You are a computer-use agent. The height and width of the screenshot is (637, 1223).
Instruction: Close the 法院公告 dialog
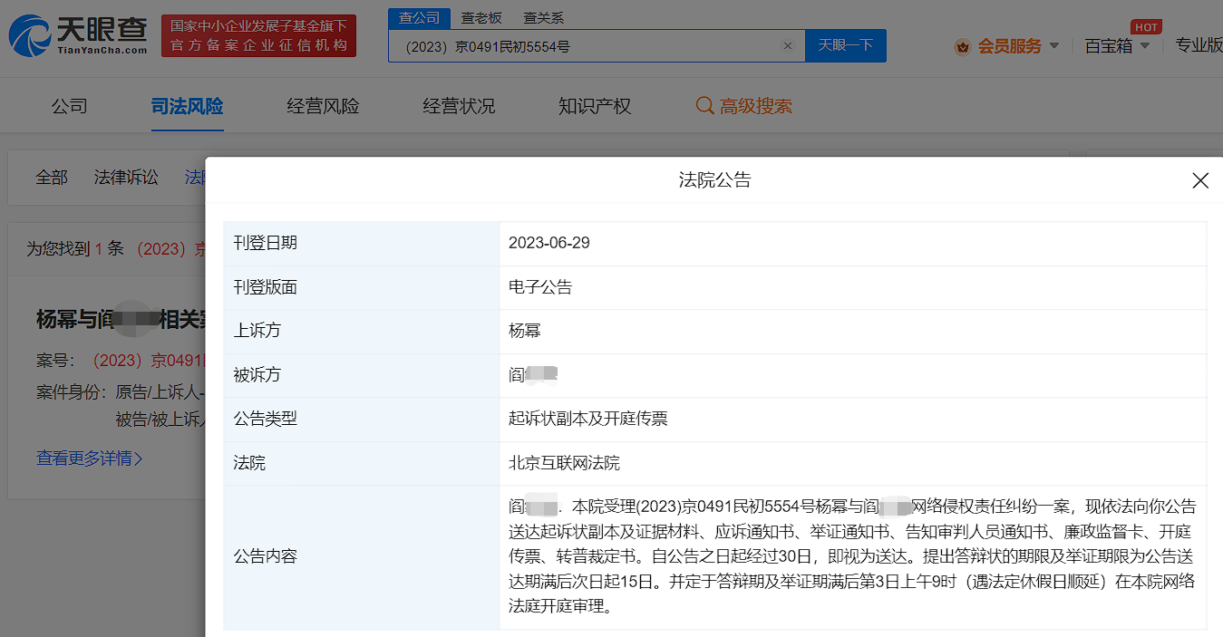(x=1200, y=180)
